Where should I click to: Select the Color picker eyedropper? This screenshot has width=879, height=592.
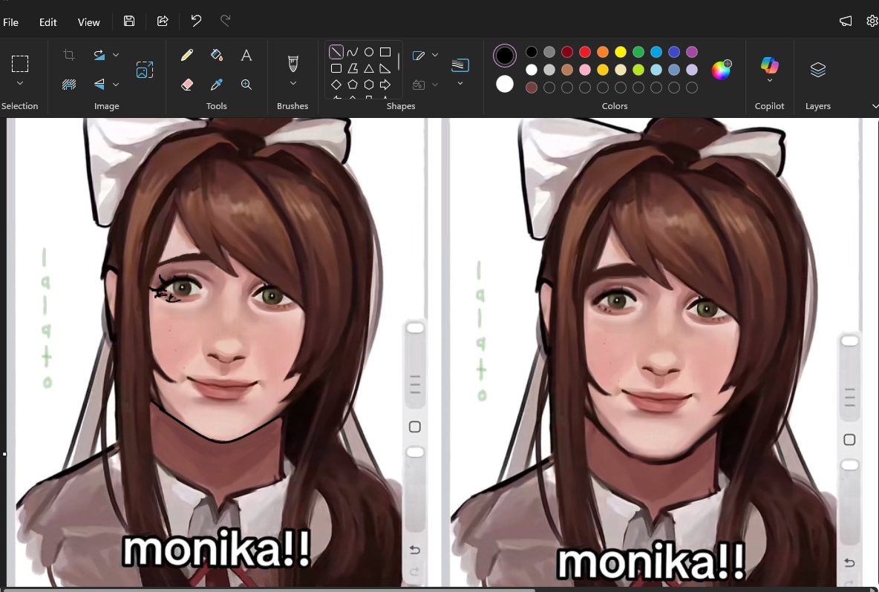[216, 85]
